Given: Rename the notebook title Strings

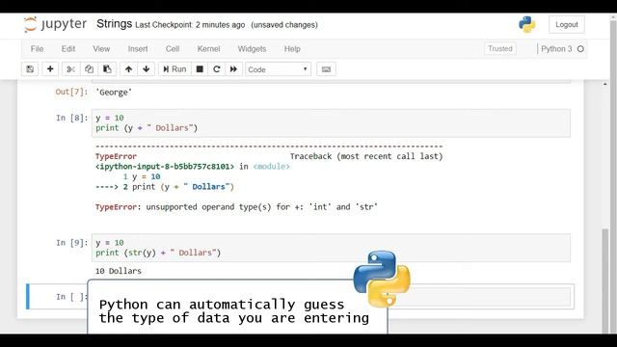Looking at the screenshot, I should (x=114, y=24).
